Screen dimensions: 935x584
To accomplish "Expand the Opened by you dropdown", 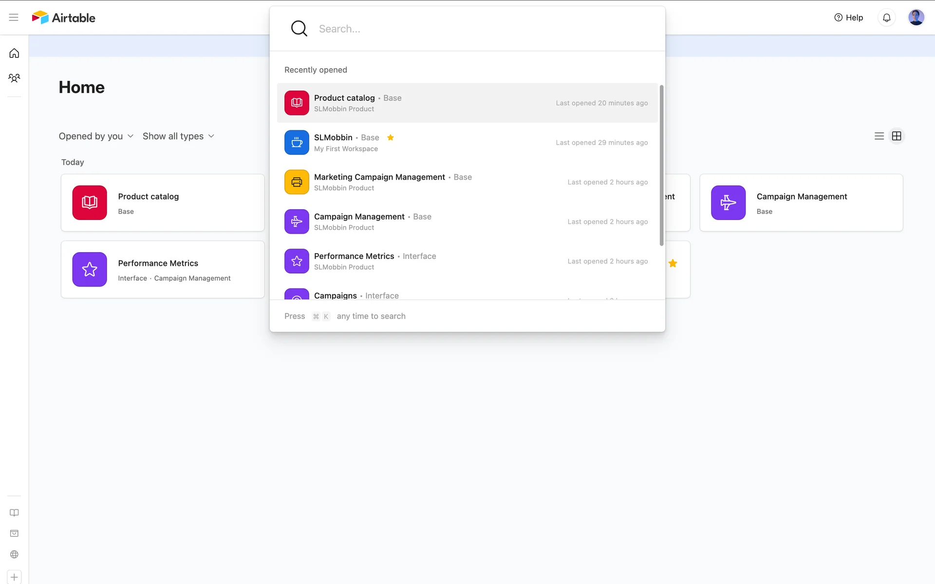I will point(96,136).
